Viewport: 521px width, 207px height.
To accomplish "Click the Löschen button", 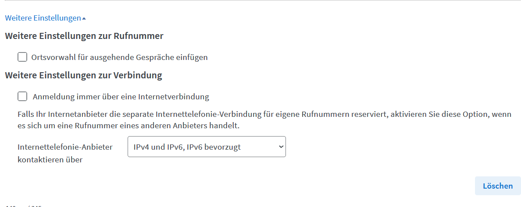I will click(498, 186).
